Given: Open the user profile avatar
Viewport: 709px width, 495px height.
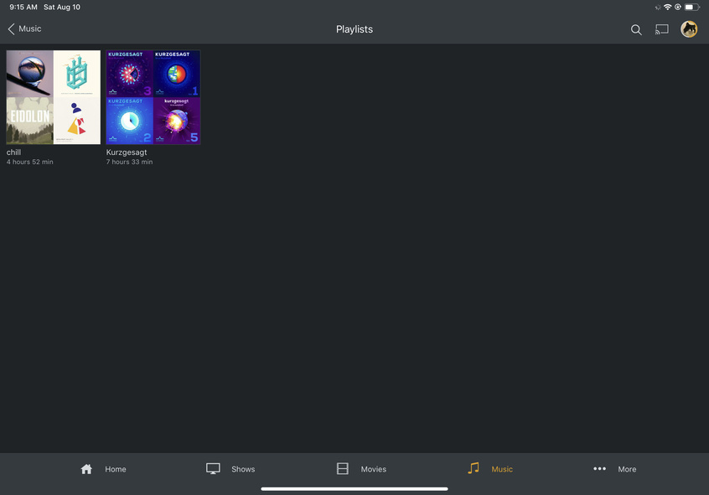Looking at the screenshot, I should (x=689, y=29).
